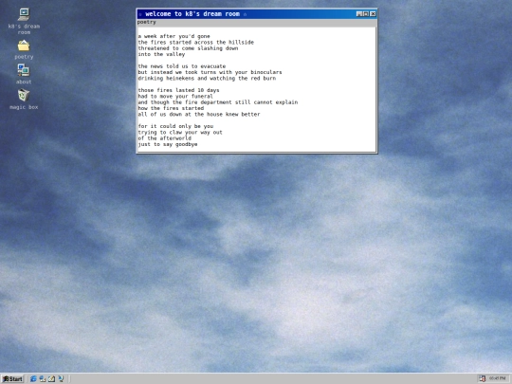Click the line 'all of us down at the house knew better'
The height and width of the screenshot is (384, 512).
pos(199,115)
